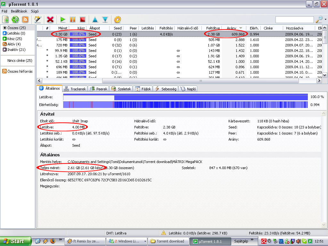
Task: Sort by Hátralévő idő column header
Action: click(188, 28)
